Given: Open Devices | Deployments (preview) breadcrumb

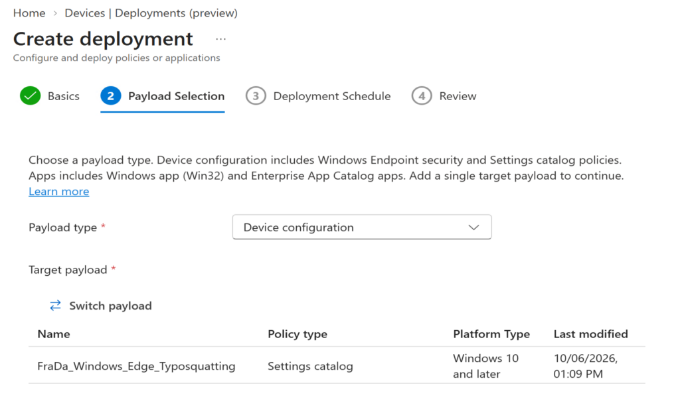Looking at the screenshot, I should [x=151, y=13].
